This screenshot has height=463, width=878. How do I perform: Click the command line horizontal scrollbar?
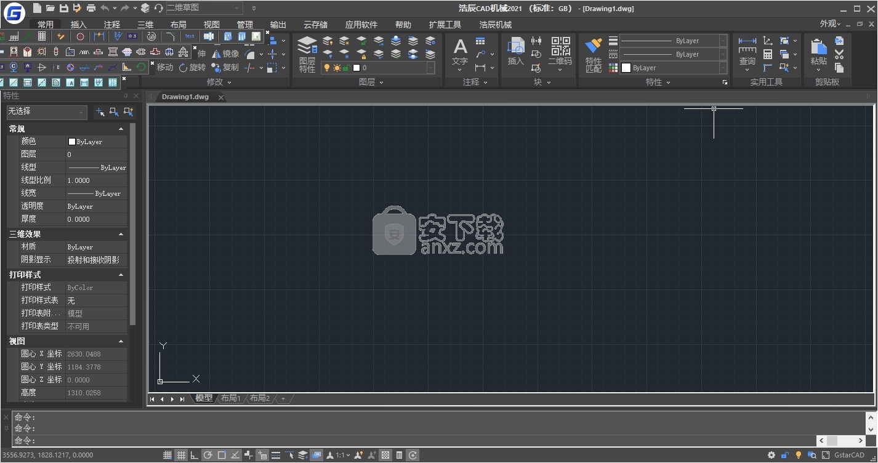pos(841,441)
